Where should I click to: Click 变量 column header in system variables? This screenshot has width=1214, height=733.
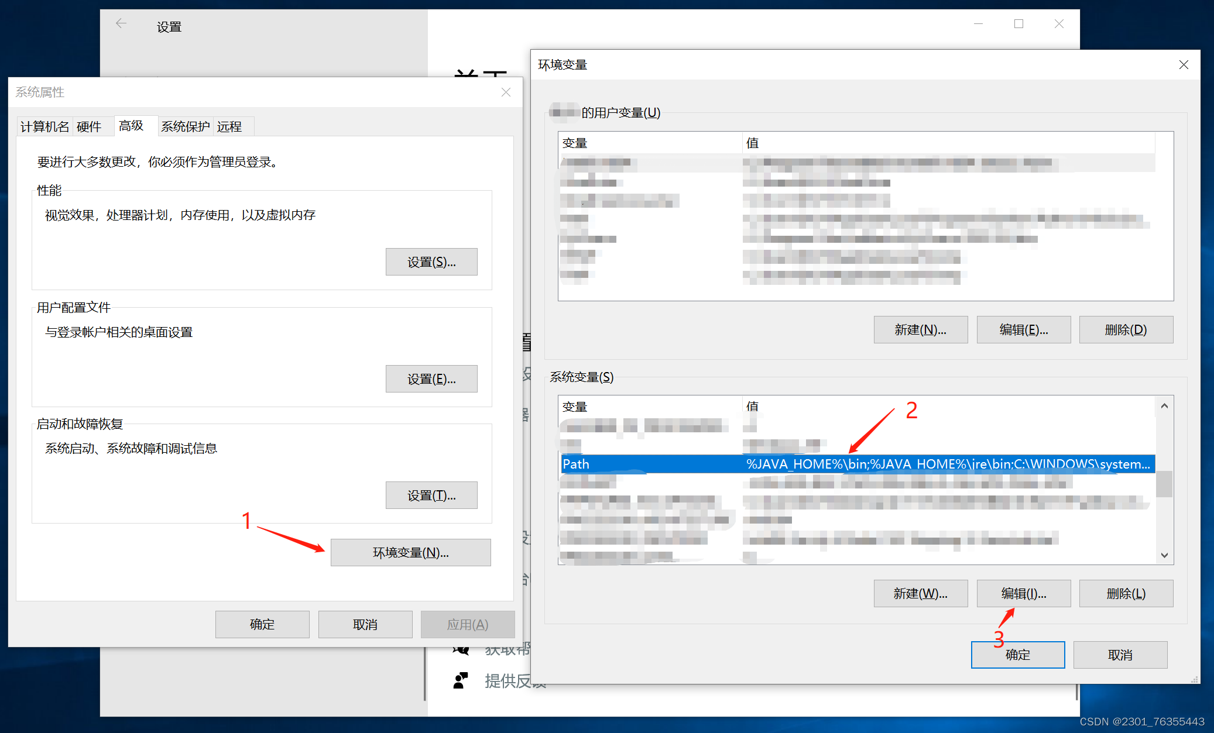pos(650,407)
